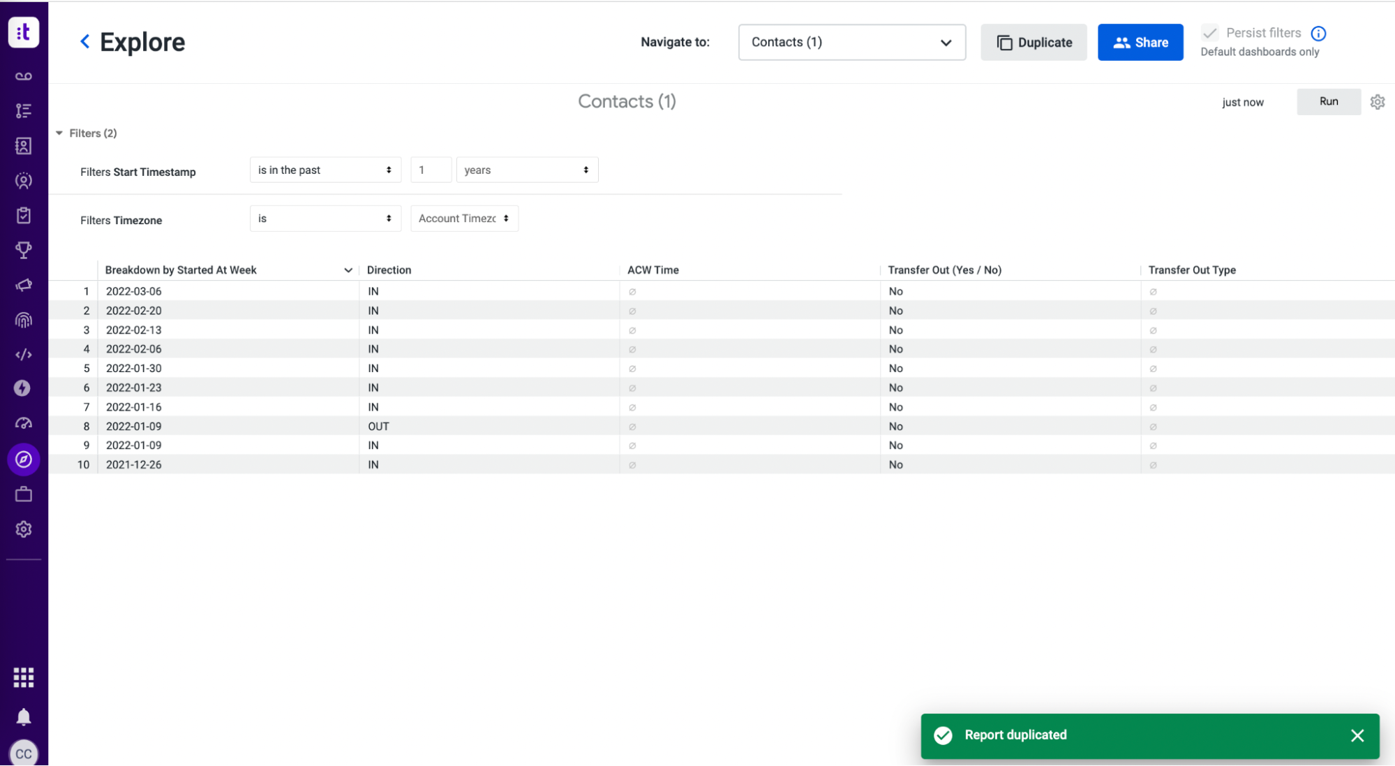Image resolution: width=1395 pixels, height=766 pixels.
Task: Select the 2022-02-20 week cell
Action: (228, 311)
